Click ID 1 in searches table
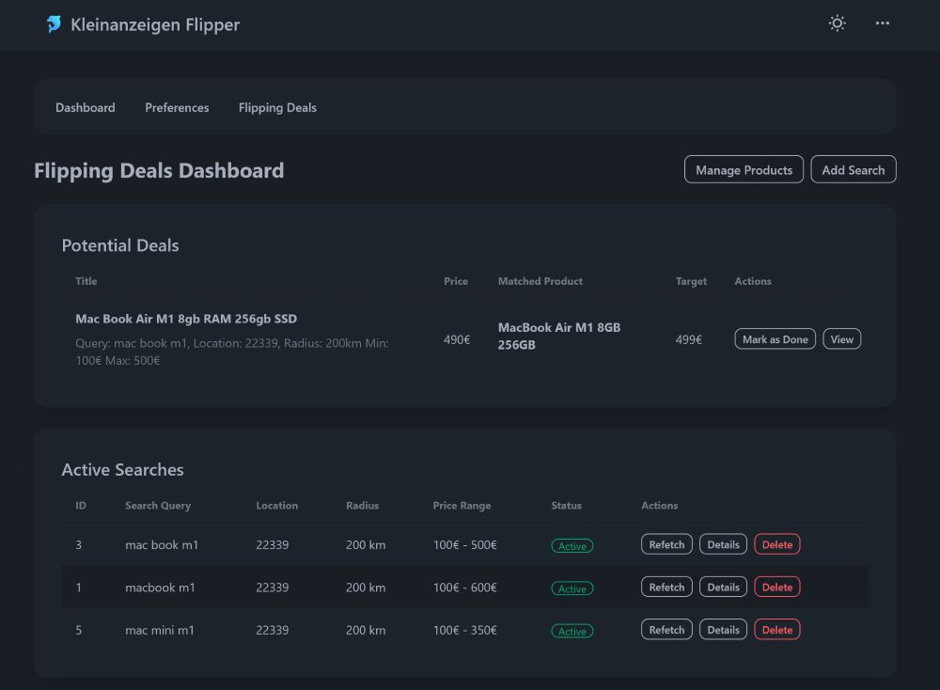The width and height of the screenshot is (940, 690). coord(78,588)
